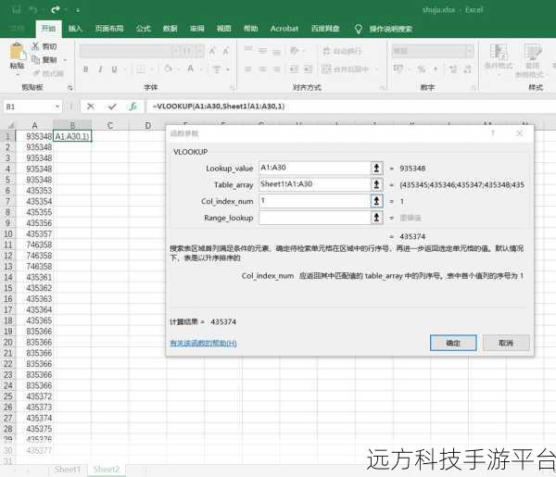
Task: Open the Customize Quick Access Toolbar dropdown
Action: coord(78,10)
